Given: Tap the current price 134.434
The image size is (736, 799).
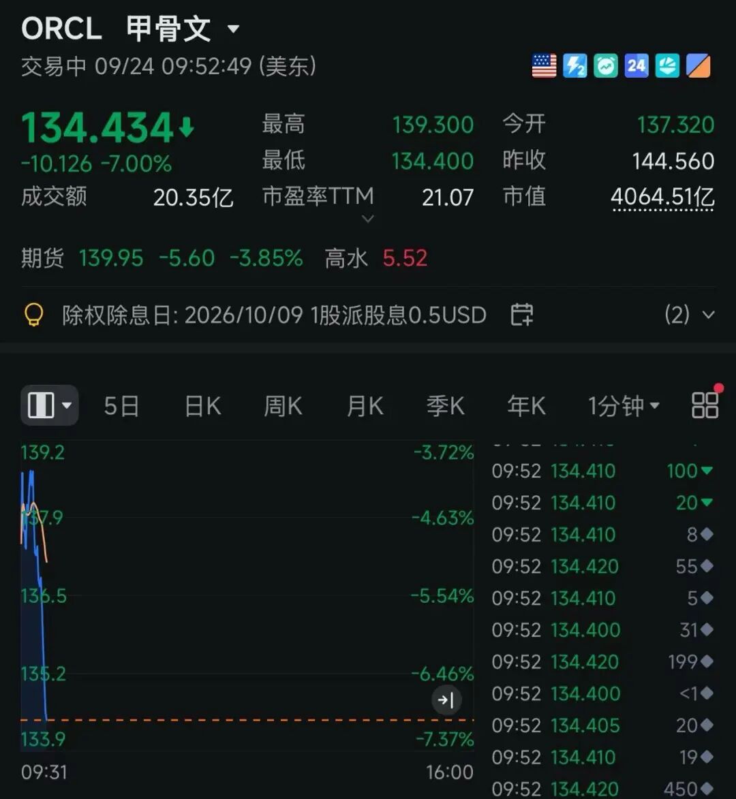Looking at the screenshot, I should (97, 127).
